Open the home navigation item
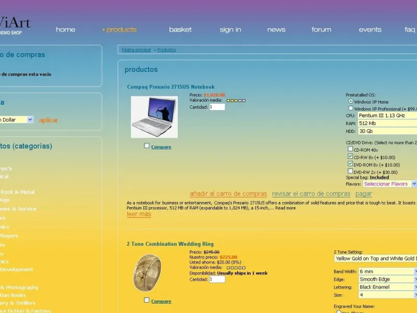Screen dimensions: 417x313 (x=66, y=30)
